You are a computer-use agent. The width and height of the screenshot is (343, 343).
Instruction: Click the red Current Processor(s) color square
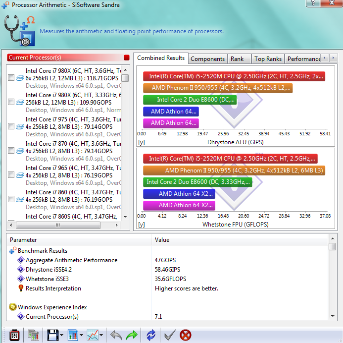[126, 57]
